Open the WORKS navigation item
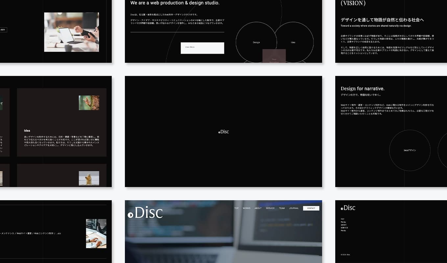This screenshot has height=263, width=447. click(x=247, y=208)
